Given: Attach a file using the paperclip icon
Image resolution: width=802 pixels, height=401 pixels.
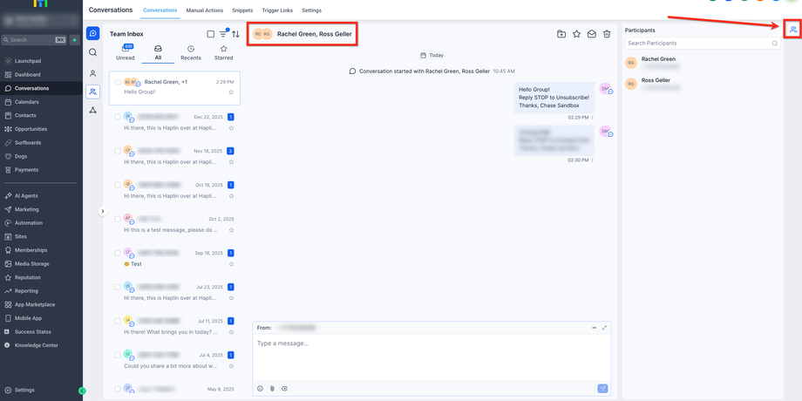Looking at the screenshot, I should coord(272,389).
